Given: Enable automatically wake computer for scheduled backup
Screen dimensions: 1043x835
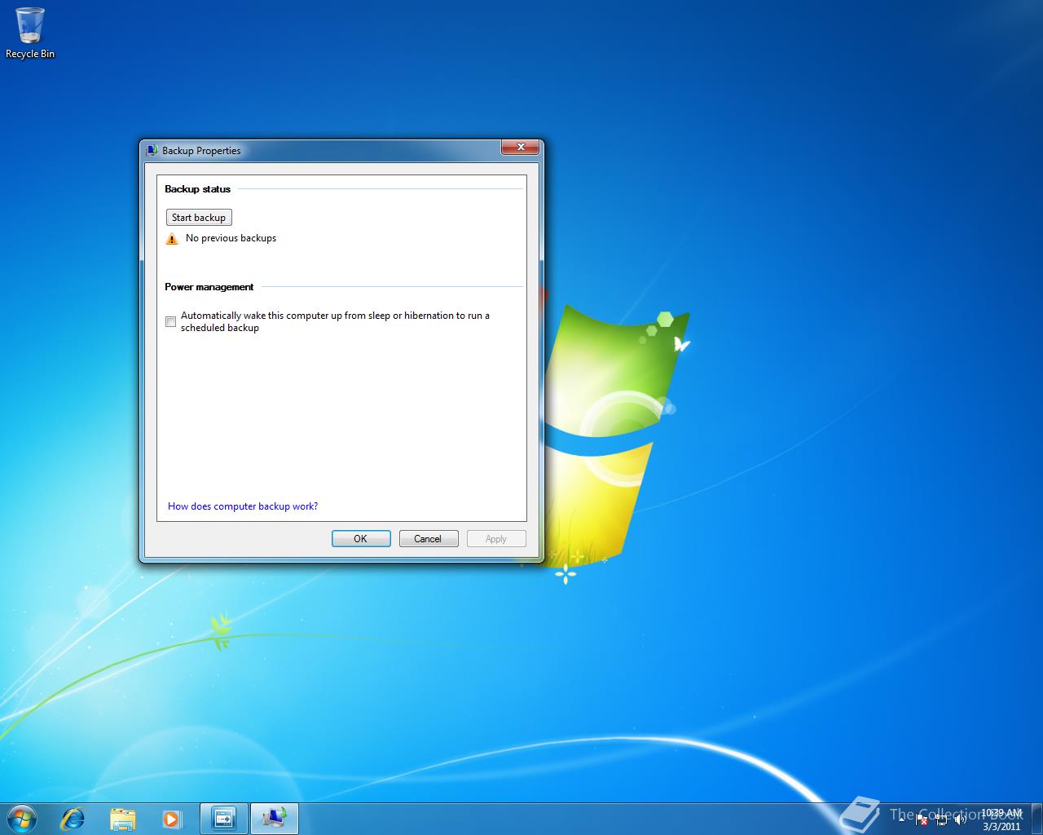Looking at the screenshot, I should click(171, 322).
